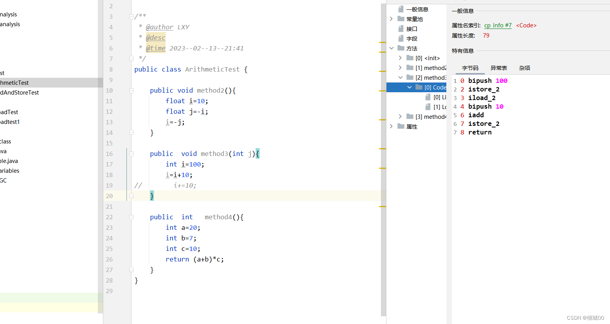The height and width of the screenshot is (324, 610).
Task: Click the @desc tag in Javadoc
Action: (155, 38)
